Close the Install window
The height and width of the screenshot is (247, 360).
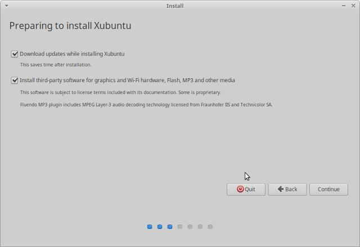pos(354,6)
